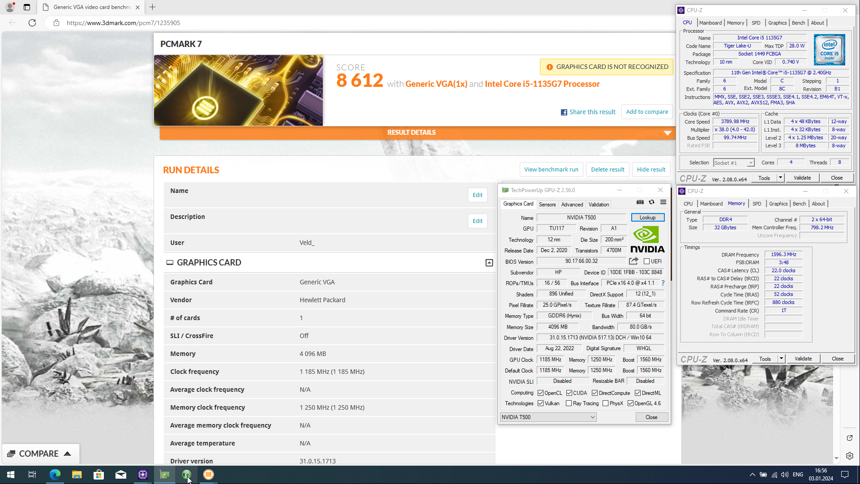Click the NVIDIA logo in GPU-Z
Viewport: 860px width, 484px height.
(647, 240)
